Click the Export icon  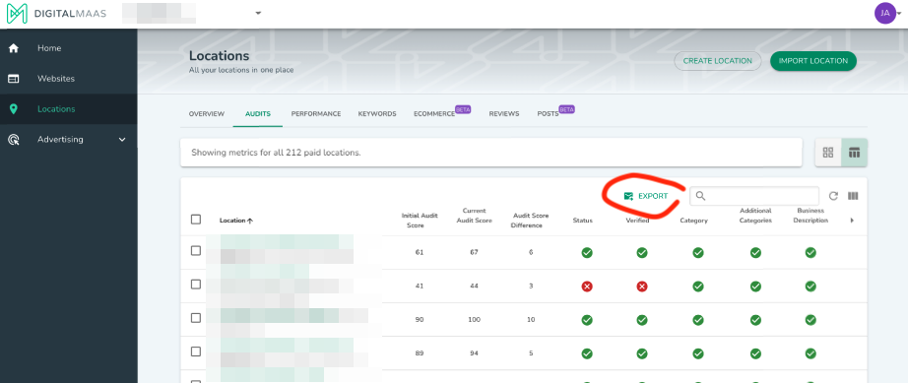pyautogui.click(x=628, y=196)
